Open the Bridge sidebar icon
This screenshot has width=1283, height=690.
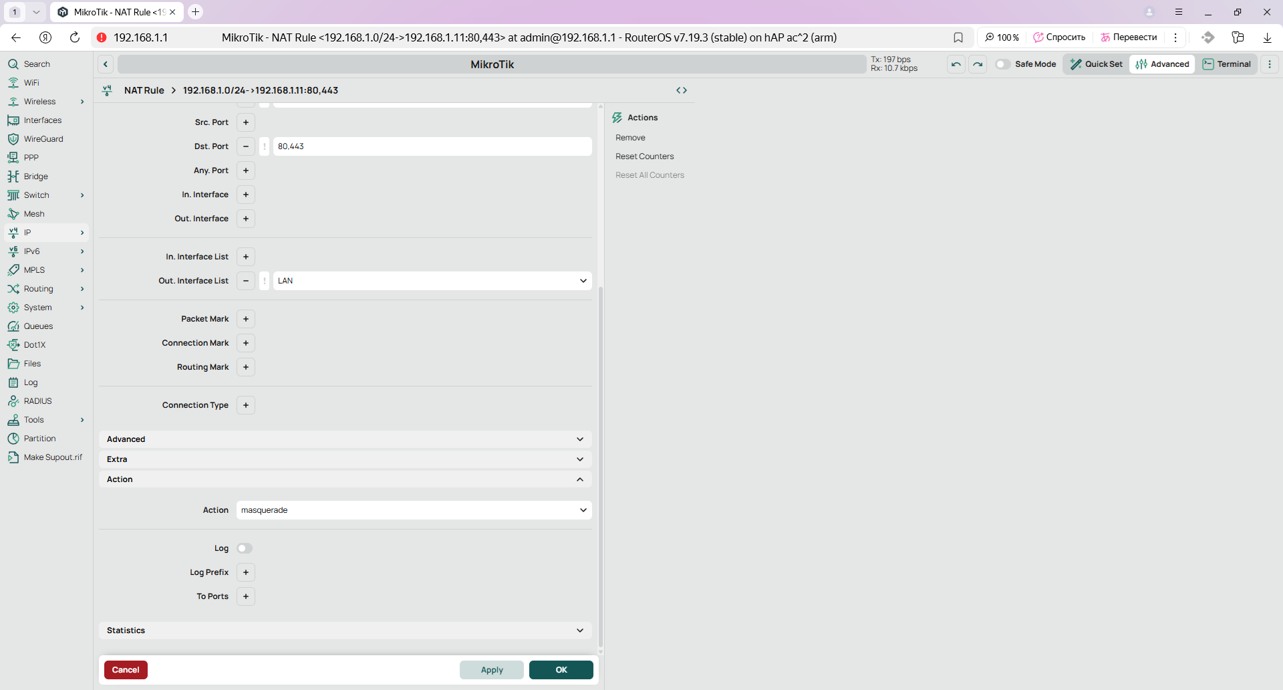(x=13, y=177)
